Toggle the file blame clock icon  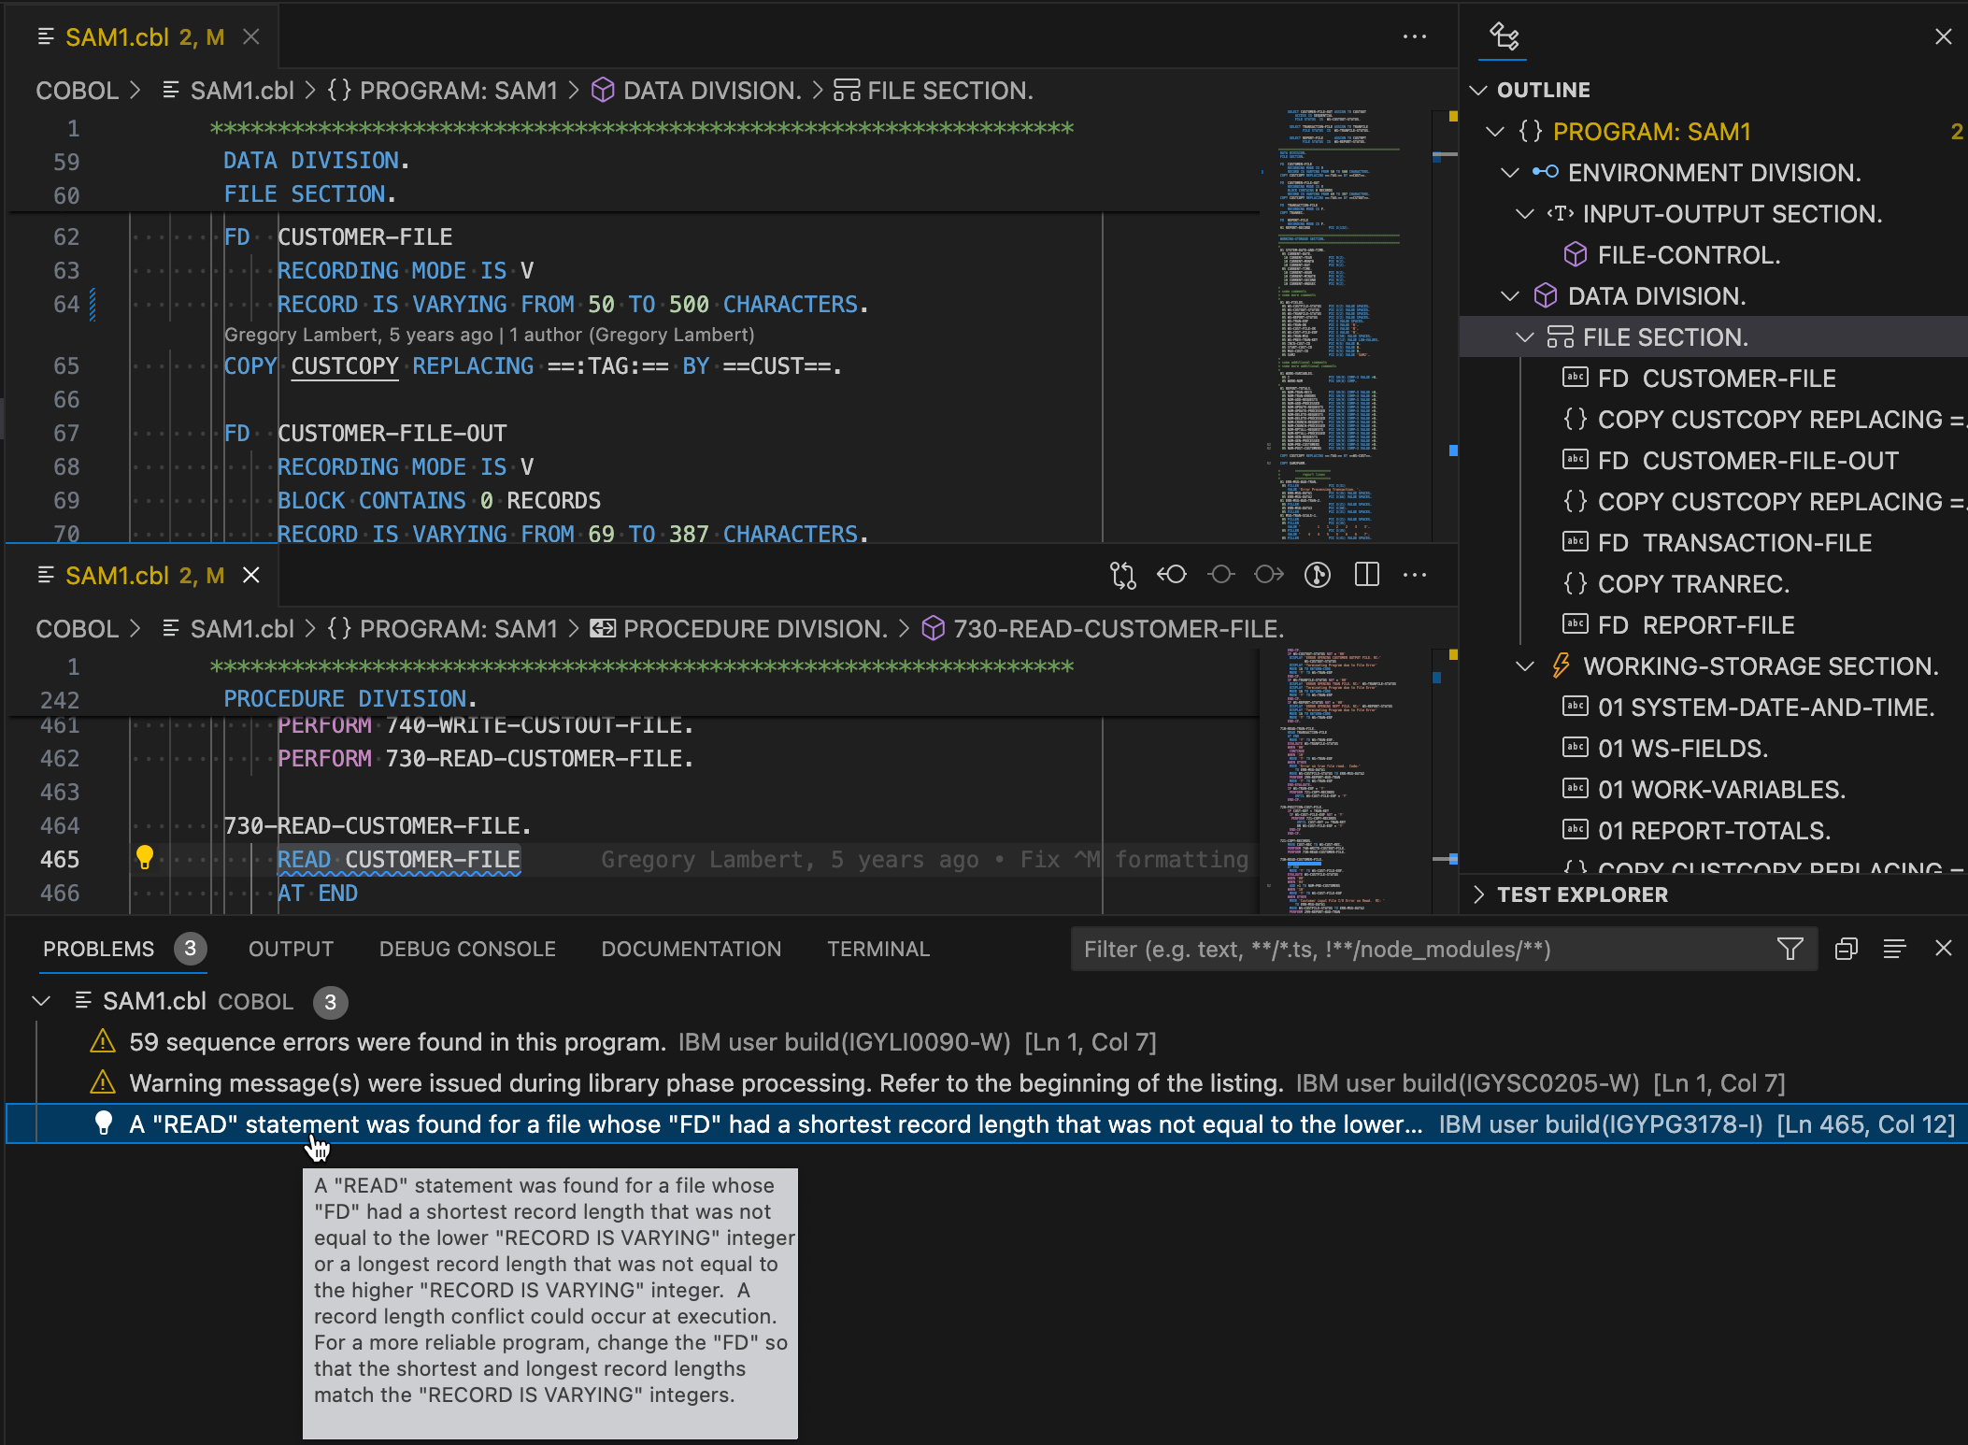[x=1318, y=575]
